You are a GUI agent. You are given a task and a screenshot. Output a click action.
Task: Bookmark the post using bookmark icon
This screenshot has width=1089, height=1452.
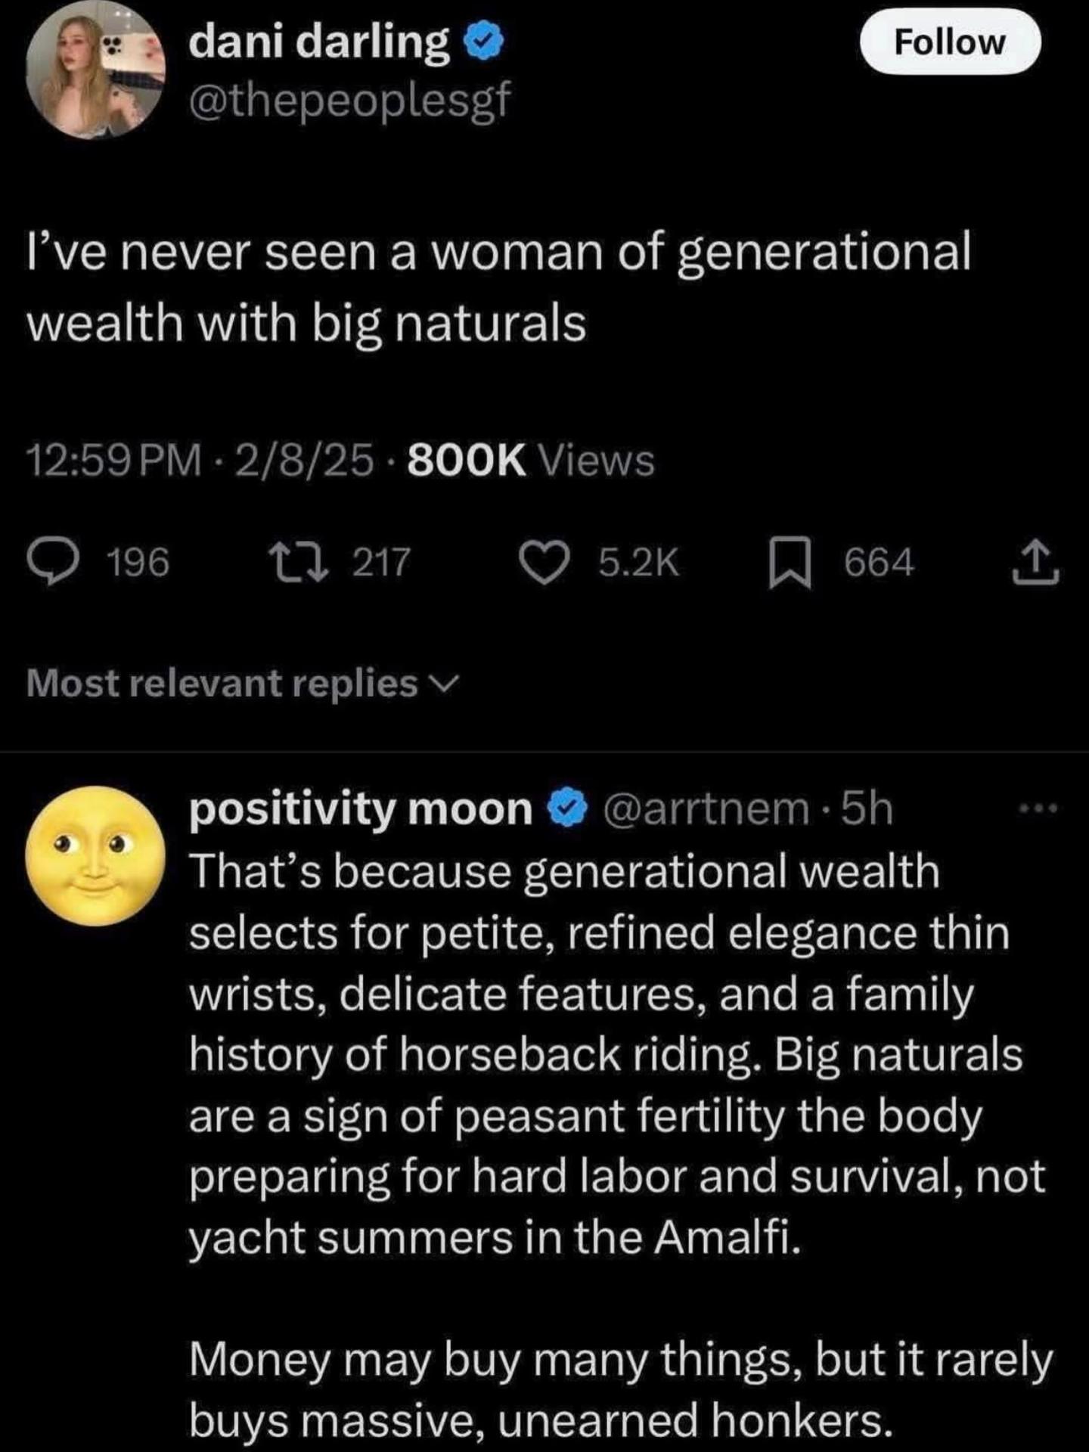[x=790, y=563]
